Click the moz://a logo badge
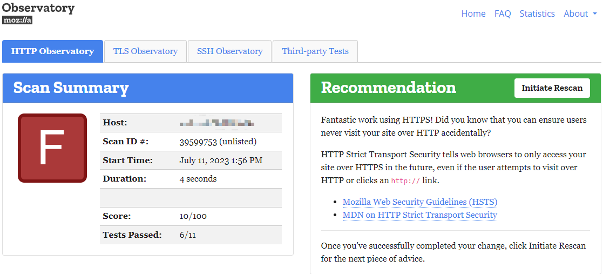Screen dimensions: 603x274 pyautogui.click(x=17, y=20)
